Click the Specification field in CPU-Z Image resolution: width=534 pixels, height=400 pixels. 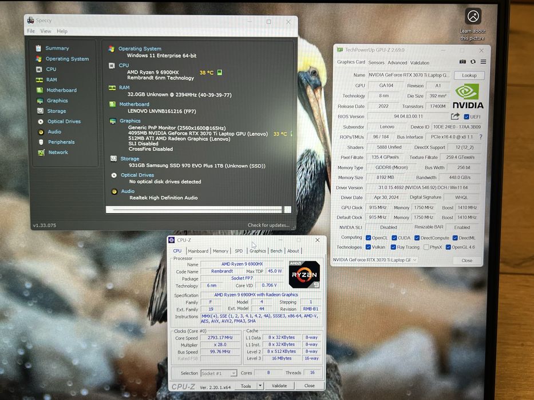(260, 295)
